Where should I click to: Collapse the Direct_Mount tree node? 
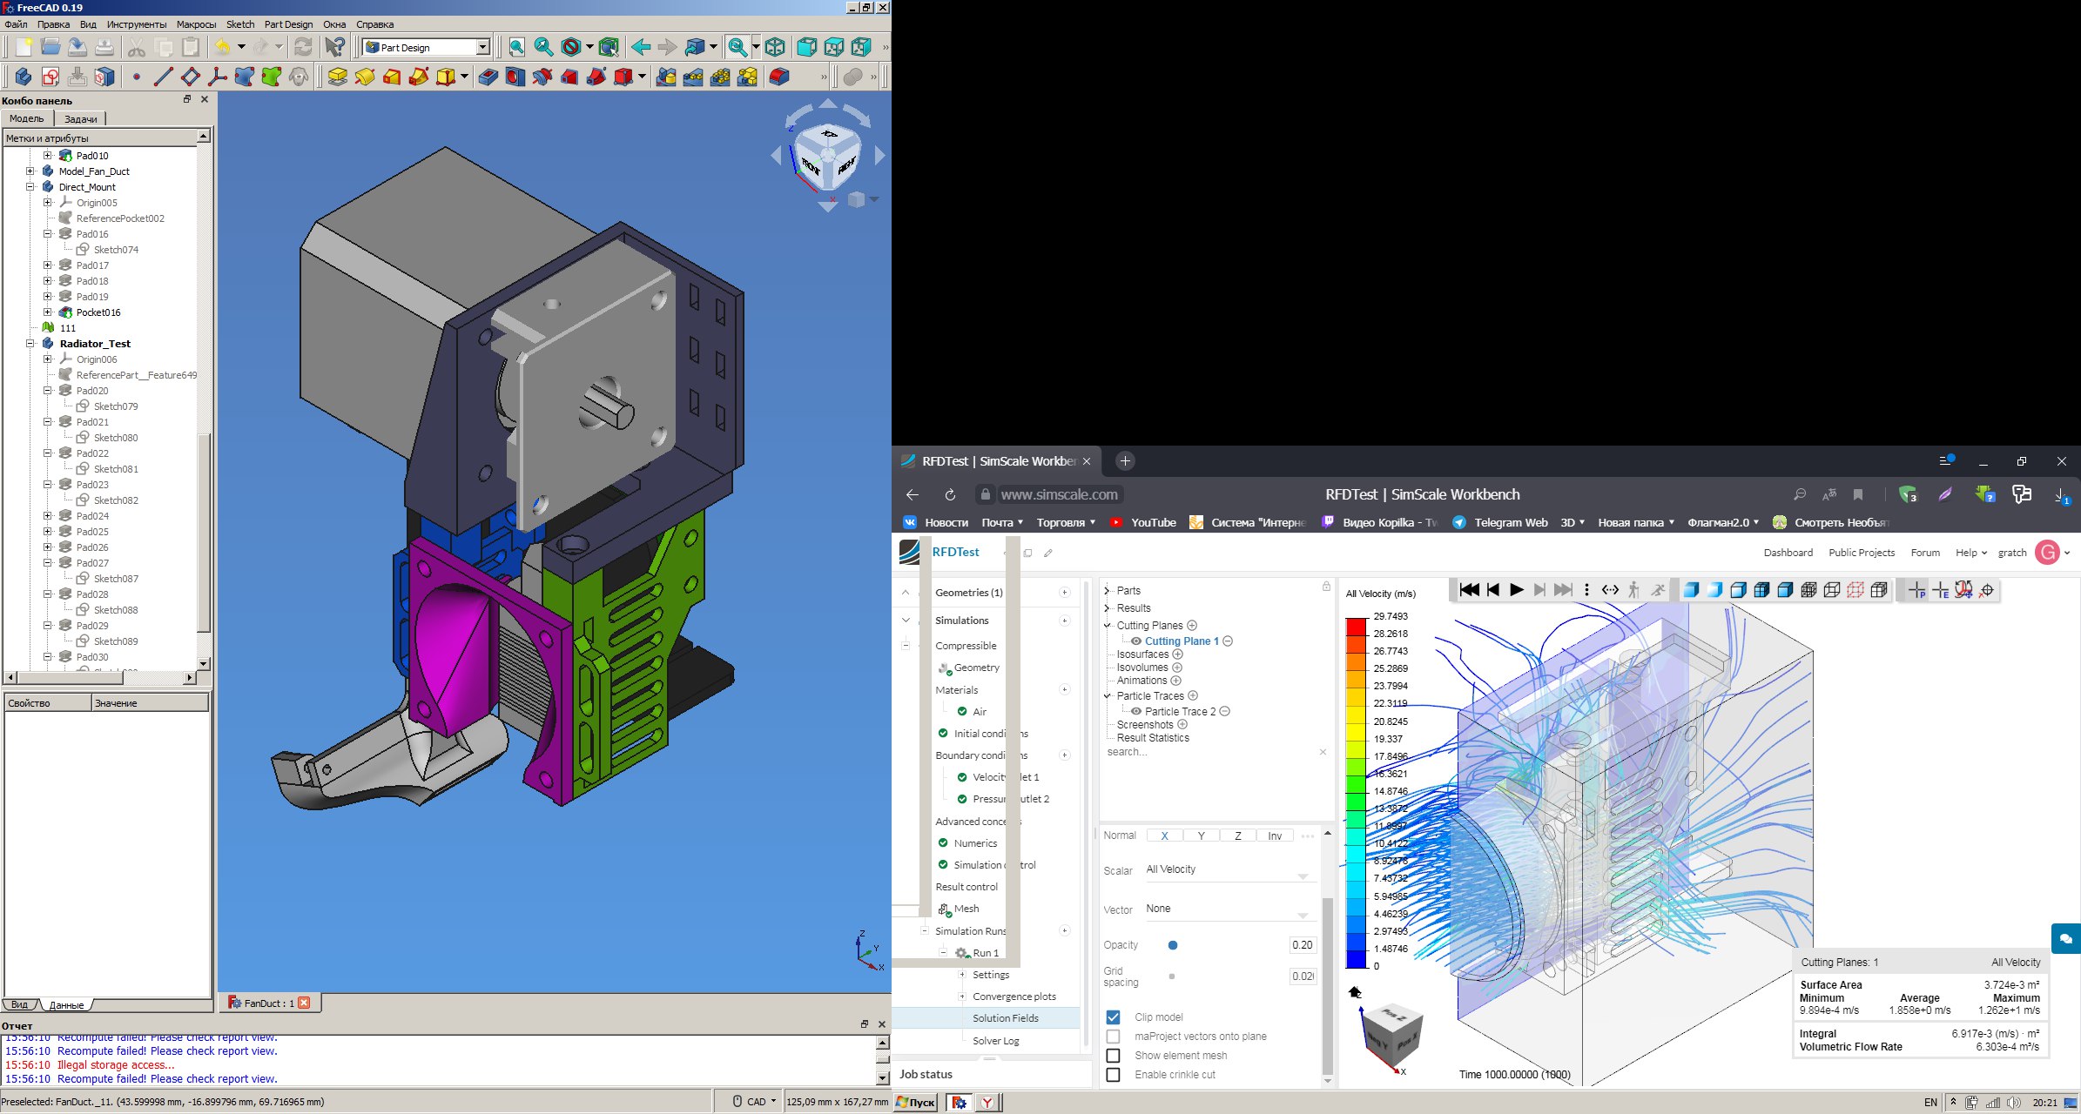[x=30, y=187]
